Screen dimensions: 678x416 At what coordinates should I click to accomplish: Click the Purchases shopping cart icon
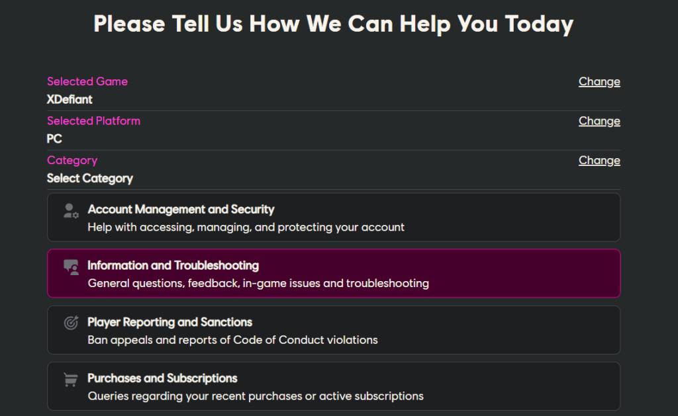point(71,380)
